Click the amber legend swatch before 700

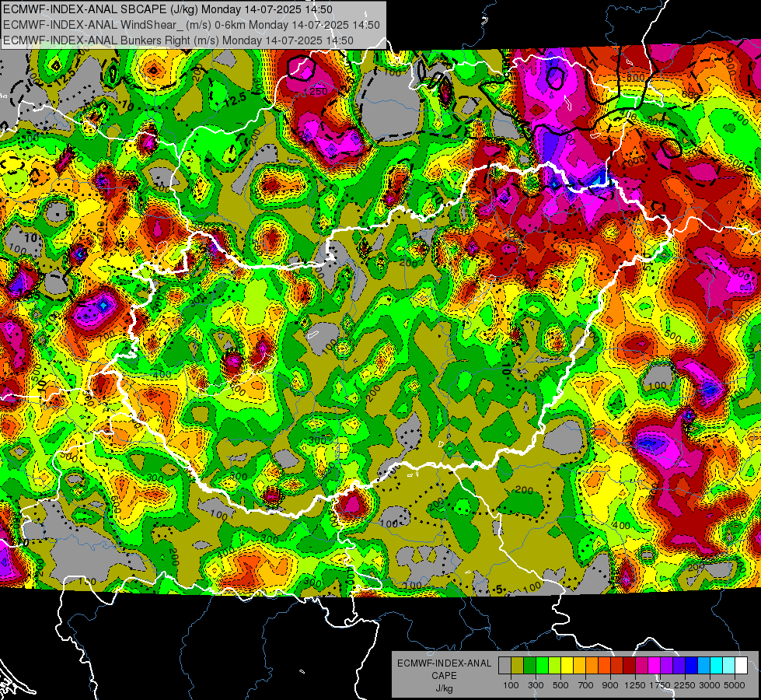click(579, 665)
